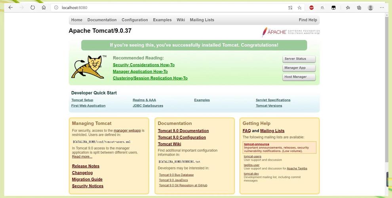The image size is (392, 198).
Task: Bookmark the page with the star icon
Action: 299,8
